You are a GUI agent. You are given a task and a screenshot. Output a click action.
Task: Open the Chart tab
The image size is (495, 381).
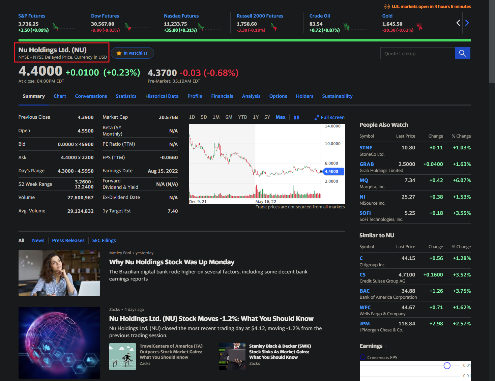(x=60, y=96)
